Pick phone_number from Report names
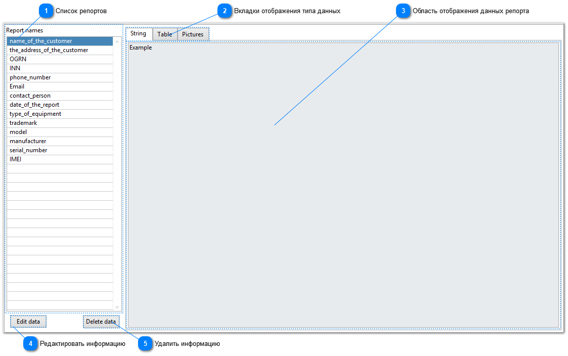This screenshot has height=356, width=568. pos(30,77)
